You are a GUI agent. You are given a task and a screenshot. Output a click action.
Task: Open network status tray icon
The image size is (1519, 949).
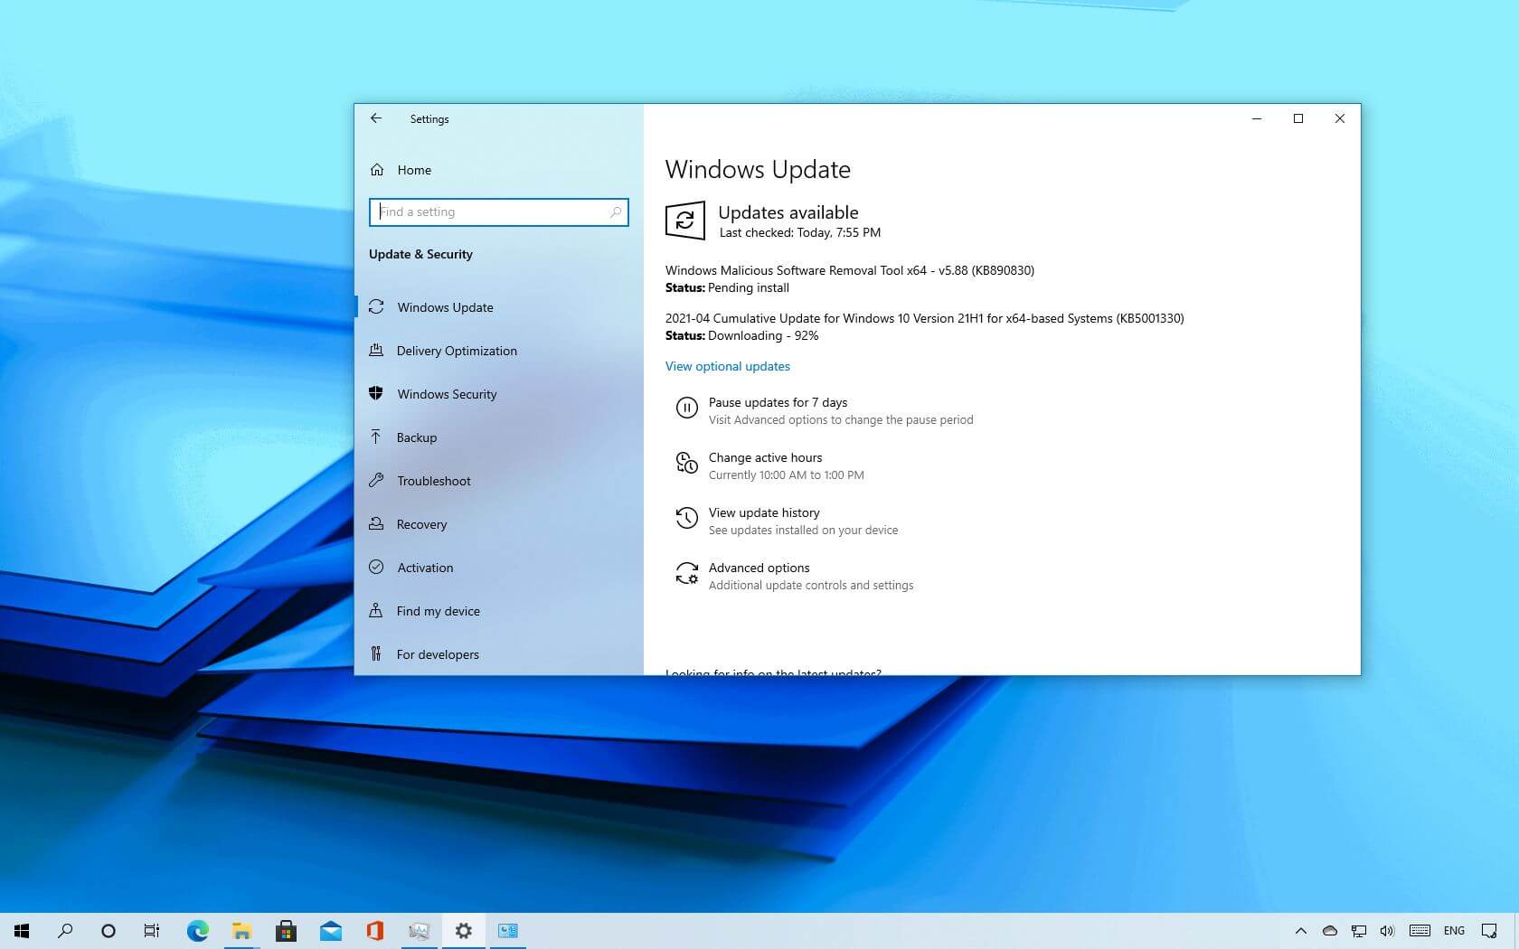click(1359, 931)
